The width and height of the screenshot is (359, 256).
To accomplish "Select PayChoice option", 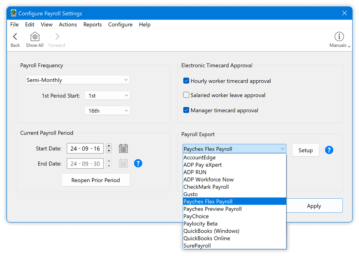I will (x=234, y=216).
